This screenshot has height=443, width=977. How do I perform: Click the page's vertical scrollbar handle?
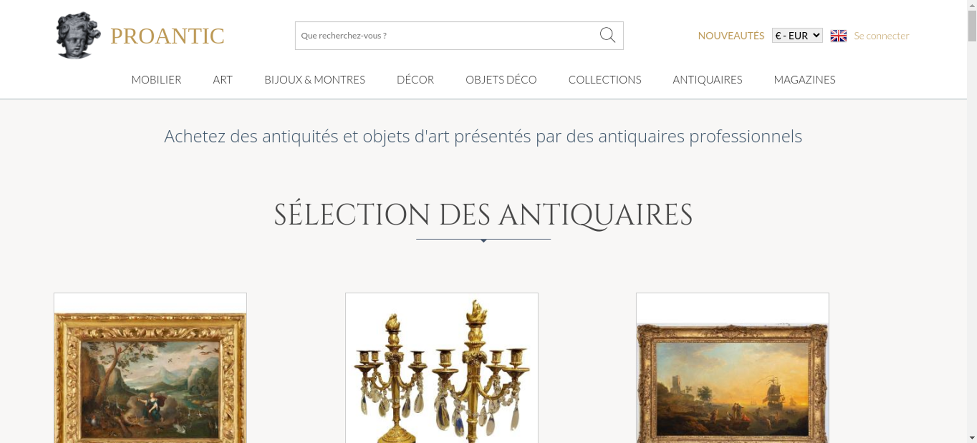[x=972, y=25]
